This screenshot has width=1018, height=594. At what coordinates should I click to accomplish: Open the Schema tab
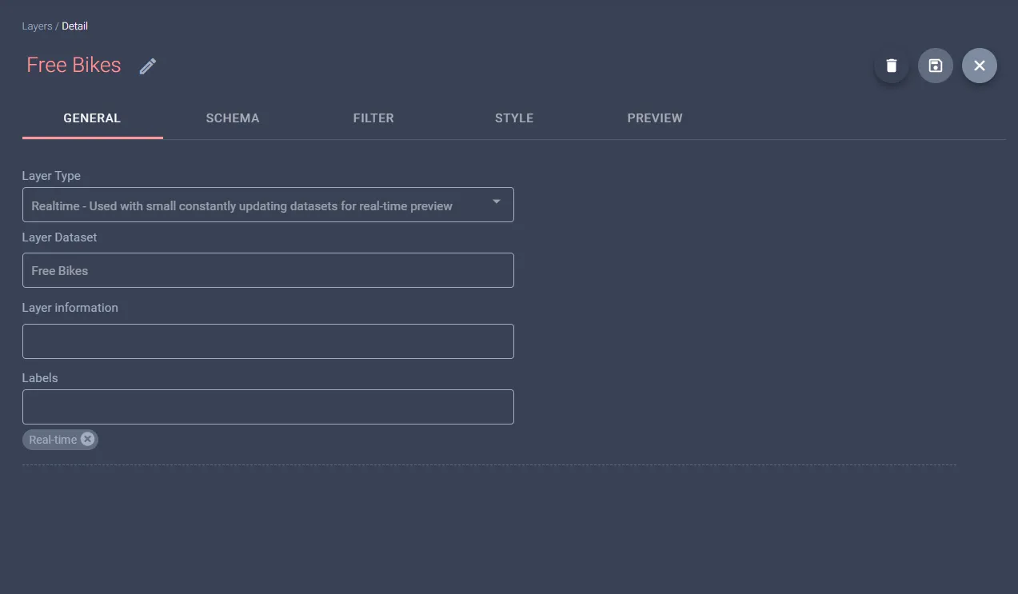pyautogui.click(x=233, y=118)
